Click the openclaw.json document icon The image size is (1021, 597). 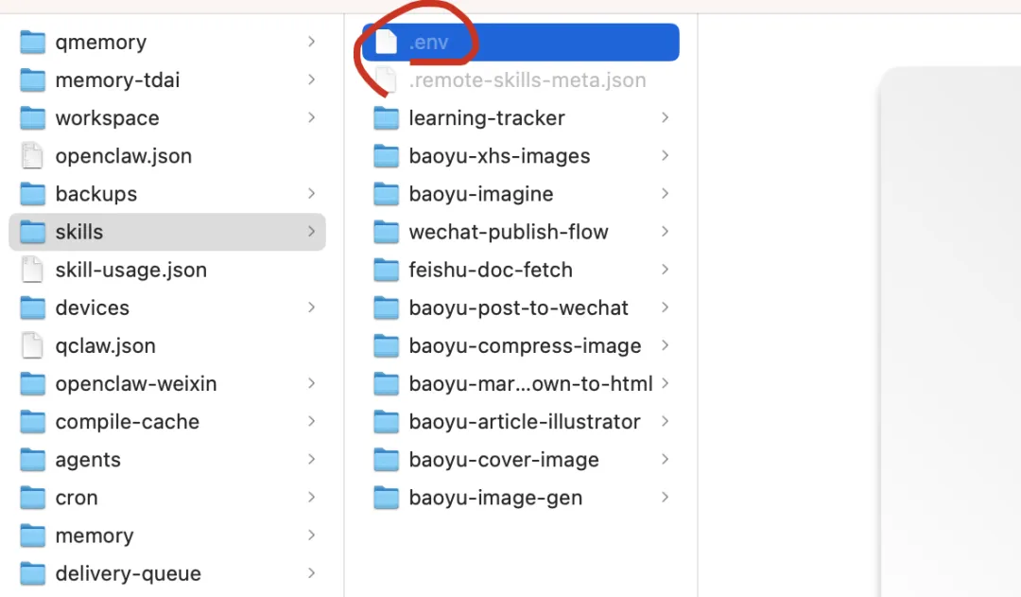(32, 156)
